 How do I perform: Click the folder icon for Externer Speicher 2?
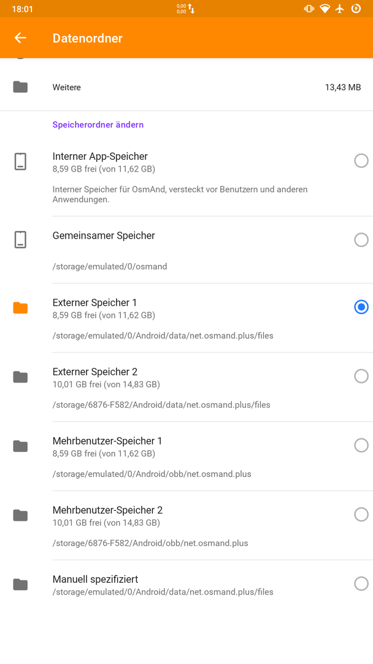point(20,377)
